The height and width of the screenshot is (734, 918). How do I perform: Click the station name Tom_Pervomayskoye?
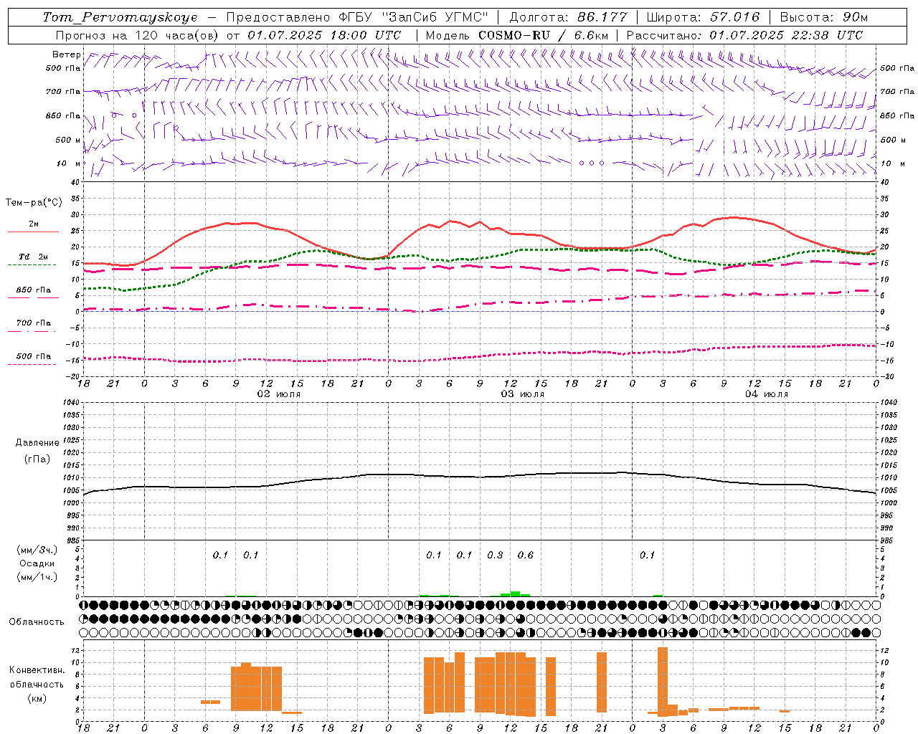120,17
